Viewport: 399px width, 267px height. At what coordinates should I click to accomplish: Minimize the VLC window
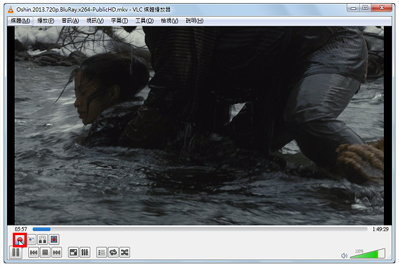coord(353,8)
